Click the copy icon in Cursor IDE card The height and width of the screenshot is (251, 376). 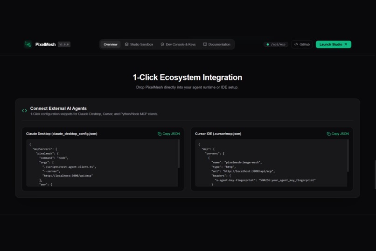coord(328,134)
